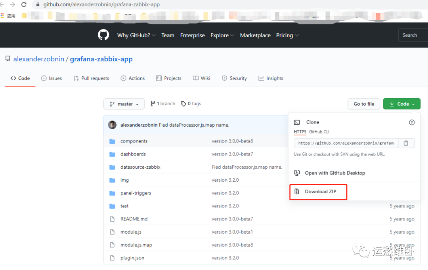
Task: Open the Marketplace nav link
Action: 255,35
